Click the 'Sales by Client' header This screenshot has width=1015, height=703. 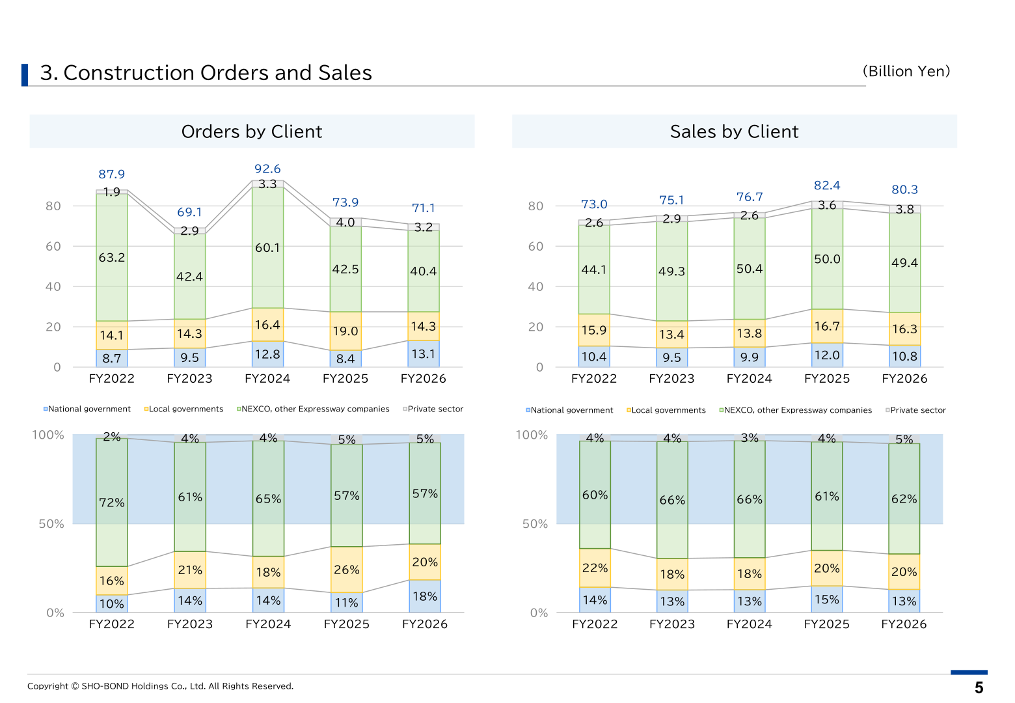coord(735,131)
